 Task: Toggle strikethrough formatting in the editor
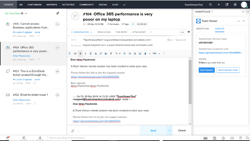[x=96, y=54]
